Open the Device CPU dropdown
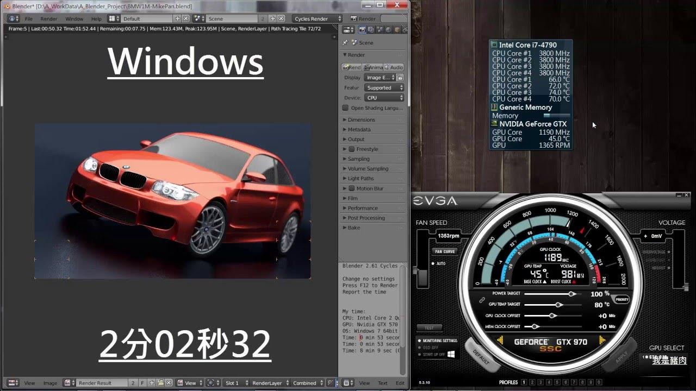Image resolution: width=696 pixels, height=391 pixels. (x=384, y=98)
